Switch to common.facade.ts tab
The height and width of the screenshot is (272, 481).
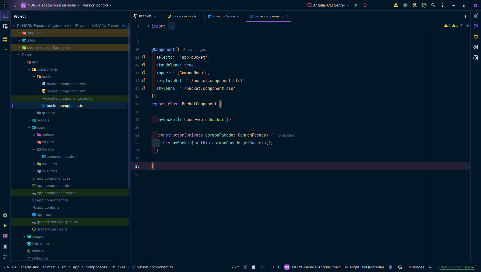pyautogui.click(x=225, y=16)
